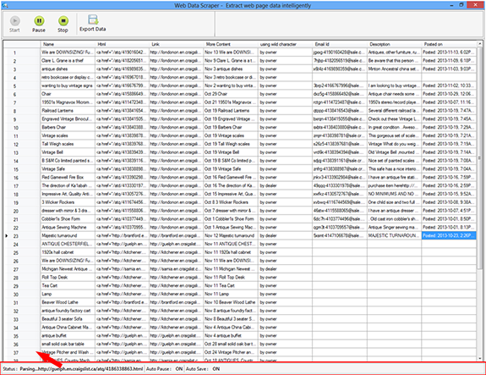Viewport: 486px width, 375px height.
Task: Click the app icon in the title bar
Action: click(4, 5)
